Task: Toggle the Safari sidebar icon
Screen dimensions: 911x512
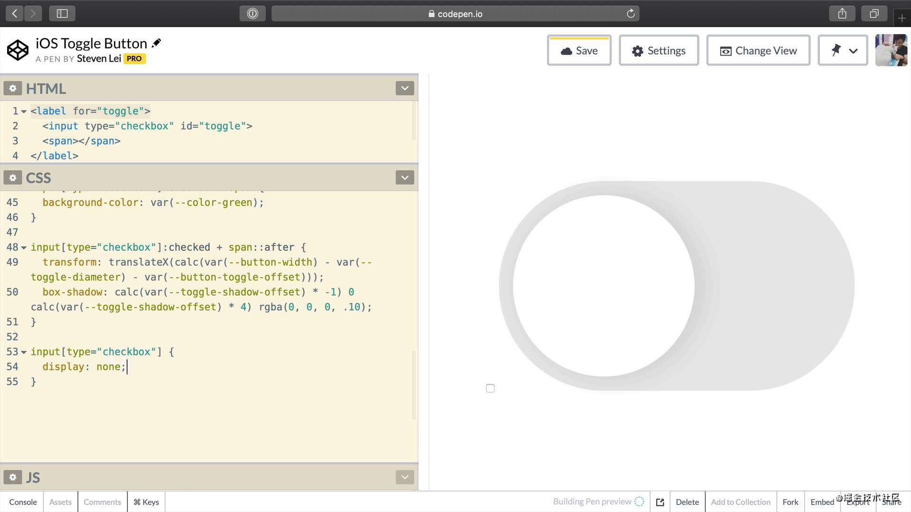Action: tap(62, 14)
